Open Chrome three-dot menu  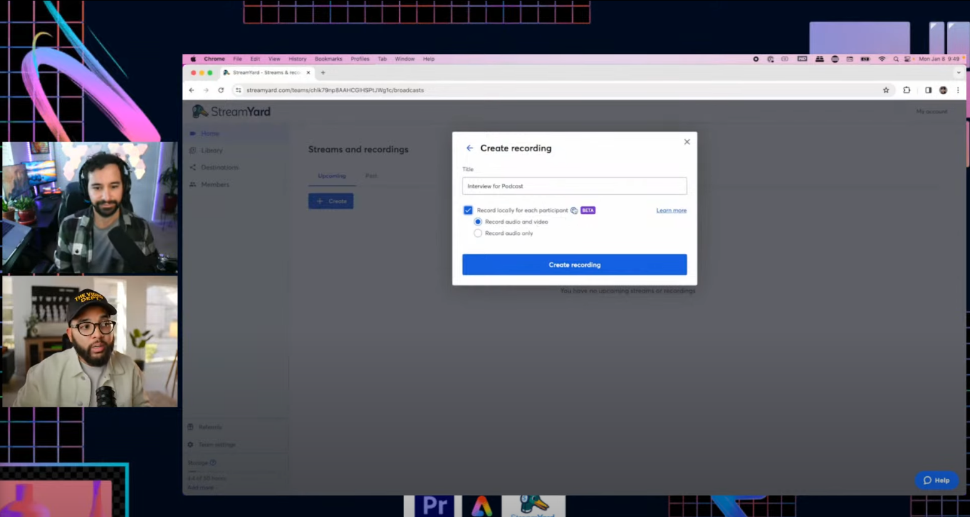(957, 90)
